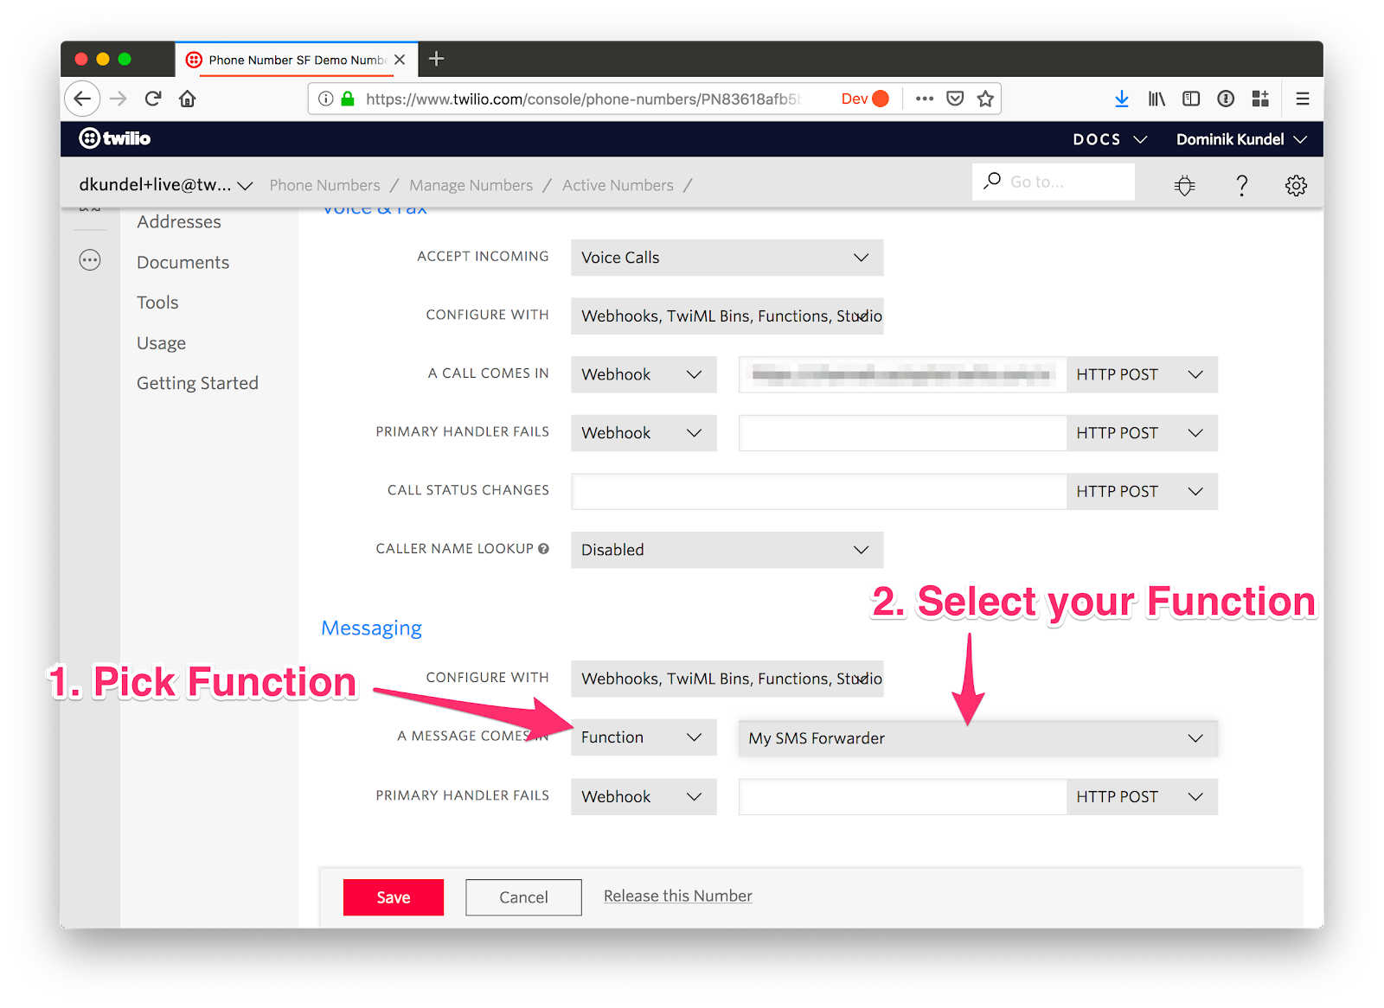Click the Messaging Primary Handler Fails URL field
The height and width of the screenshot is (1008, 1384).
coord(902,797)
